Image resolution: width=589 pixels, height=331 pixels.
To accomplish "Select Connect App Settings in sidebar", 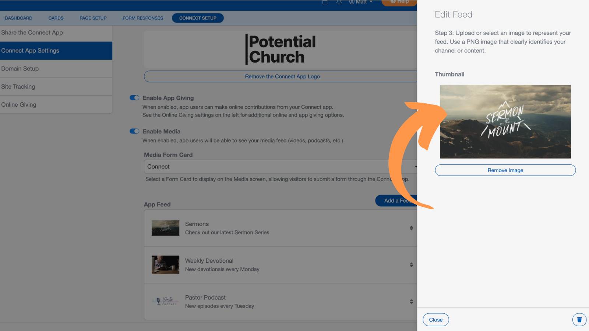I will click(56, 51).
